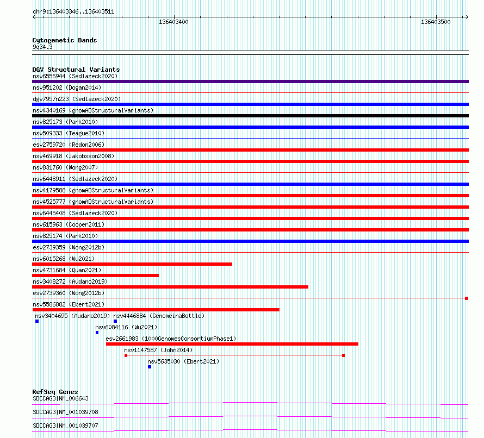Select the blue nsv5635030 insertion marker
The height and width of the screenshot is (438, 484).
[x=150, y=367]
